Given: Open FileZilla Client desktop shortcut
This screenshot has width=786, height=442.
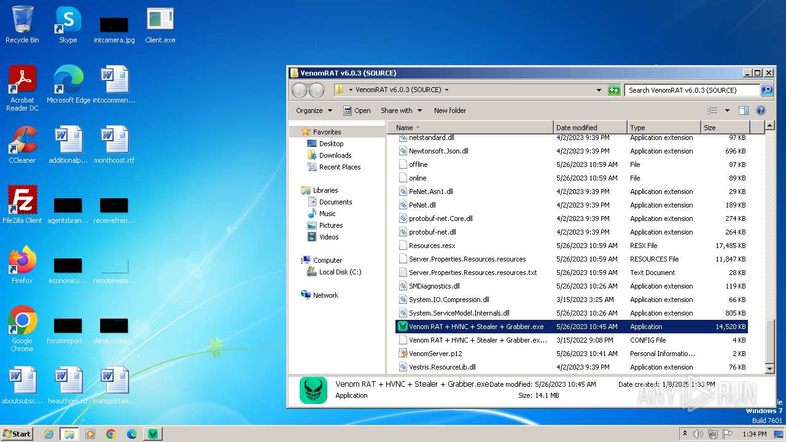Looking at the screenshot, I should (x=22, y=204).
